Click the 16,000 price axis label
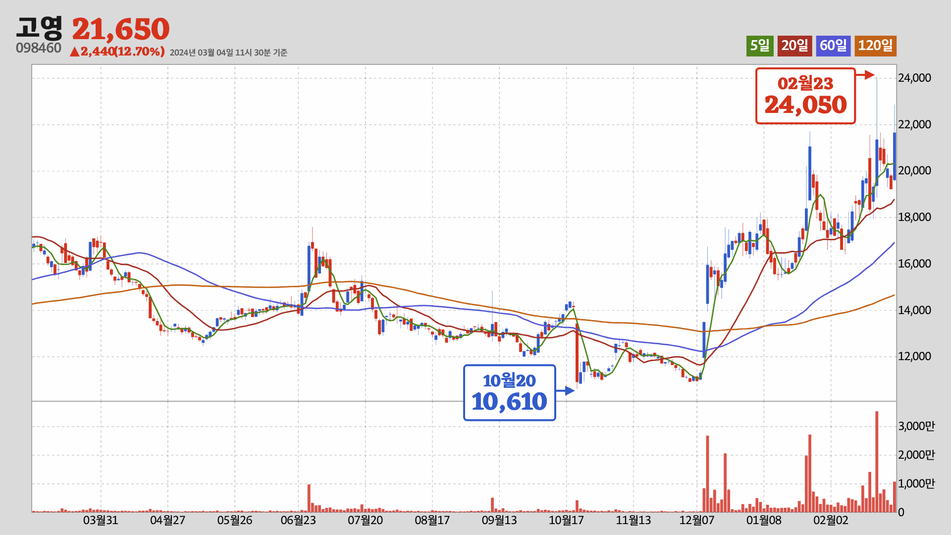Screen dimensions: 951x535 (914, 264)
